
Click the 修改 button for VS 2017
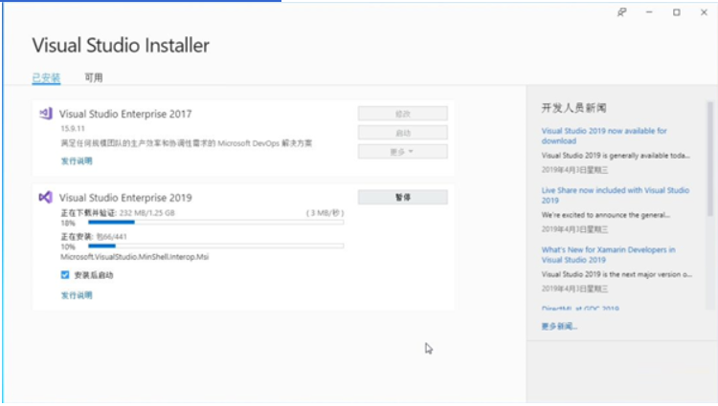coord(402,114)
